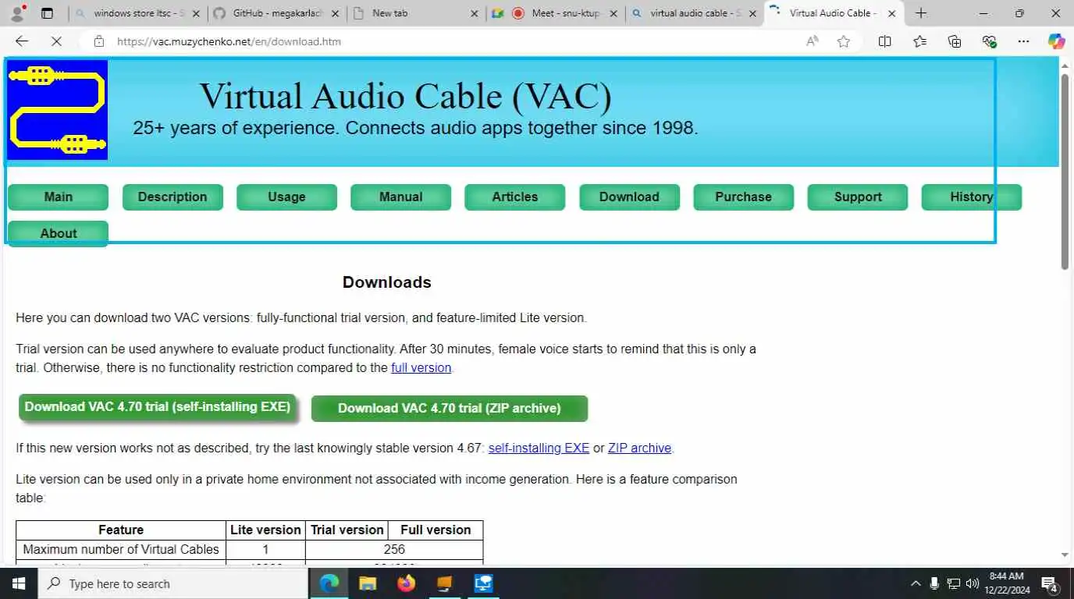Screen dimensions: 1074x599
Task: Open Browser essentials heart icon
Action: (990, 41)
